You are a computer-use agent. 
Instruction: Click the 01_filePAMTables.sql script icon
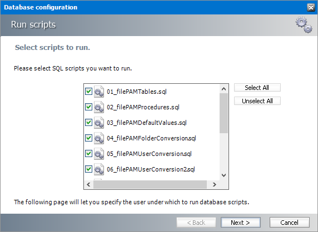pos(99,92)
